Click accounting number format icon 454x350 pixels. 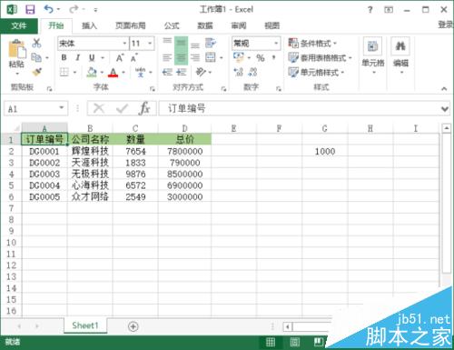coord(239,57)
